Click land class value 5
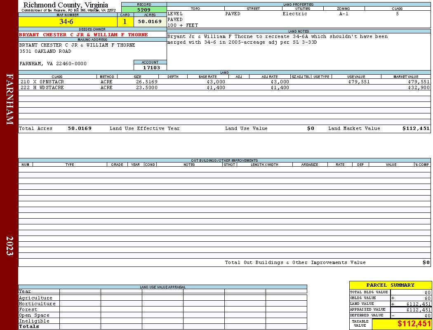The width and height of the screenshot is (433, 330). 398,14
